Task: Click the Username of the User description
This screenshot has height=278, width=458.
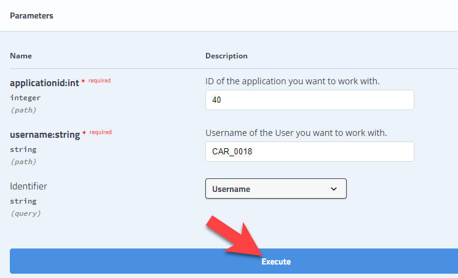Action: [296, 133]
